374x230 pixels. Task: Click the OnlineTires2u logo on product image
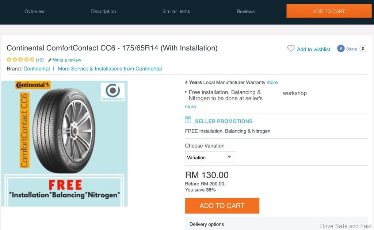(112, 92)
